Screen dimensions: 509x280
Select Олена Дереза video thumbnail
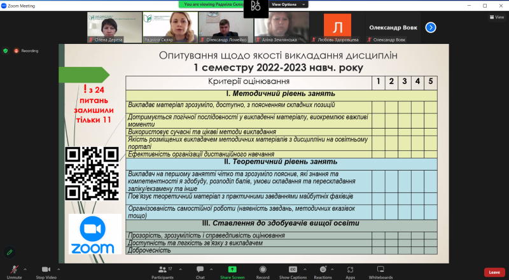[x=115, y=27]
